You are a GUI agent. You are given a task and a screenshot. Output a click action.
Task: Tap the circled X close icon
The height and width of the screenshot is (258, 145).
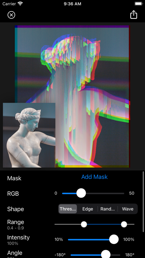point(11,15)
